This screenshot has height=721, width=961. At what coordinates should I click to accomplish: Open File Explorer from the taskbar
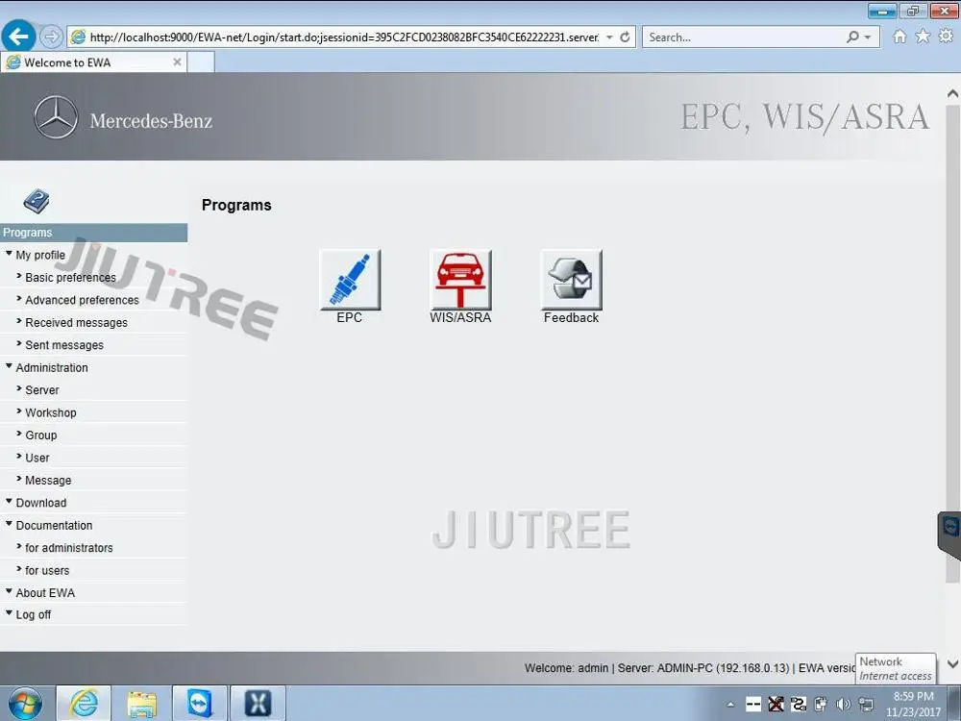click(x=141, y=704)
